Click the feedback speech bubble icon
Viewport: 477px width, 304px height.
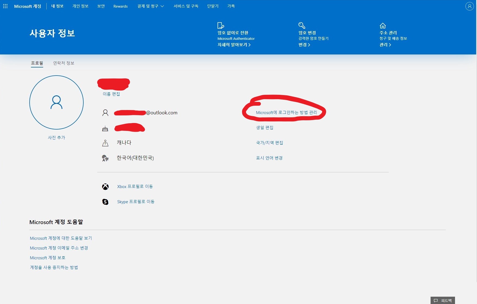[436, 300]
